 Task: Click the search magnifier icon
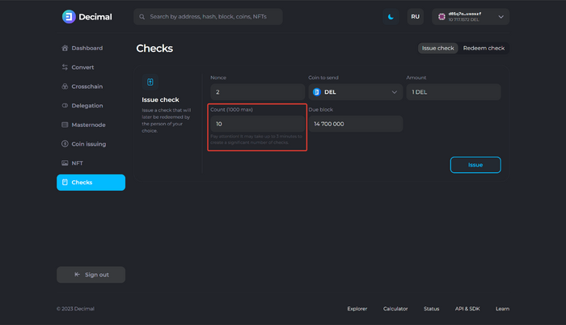coord(141,17)
